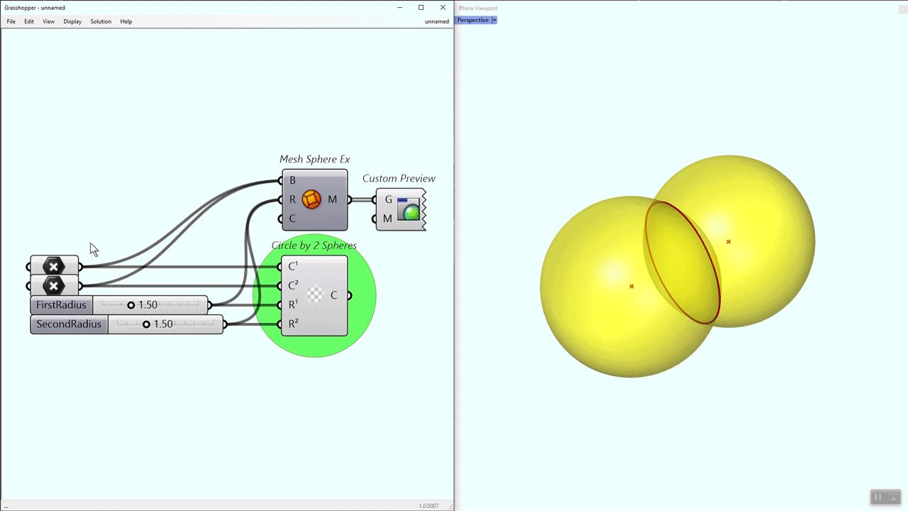908x511 pixels.
Task: Click the Circle by 2 Spheres component icon
Action: [314, 295]
